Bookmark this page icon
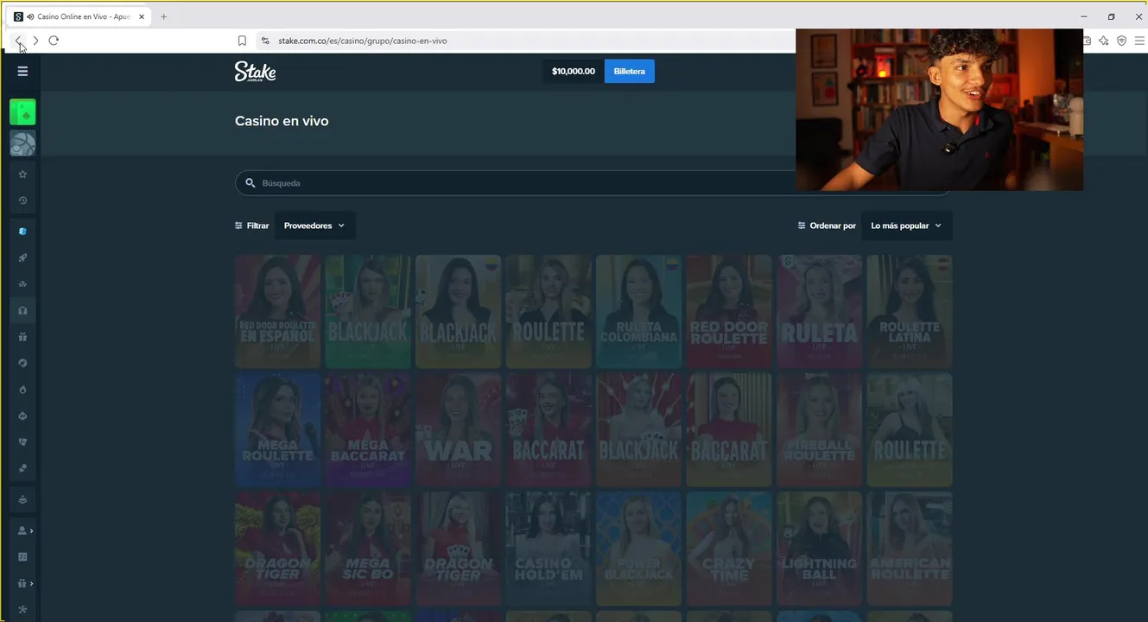 [x=242, y=41]
